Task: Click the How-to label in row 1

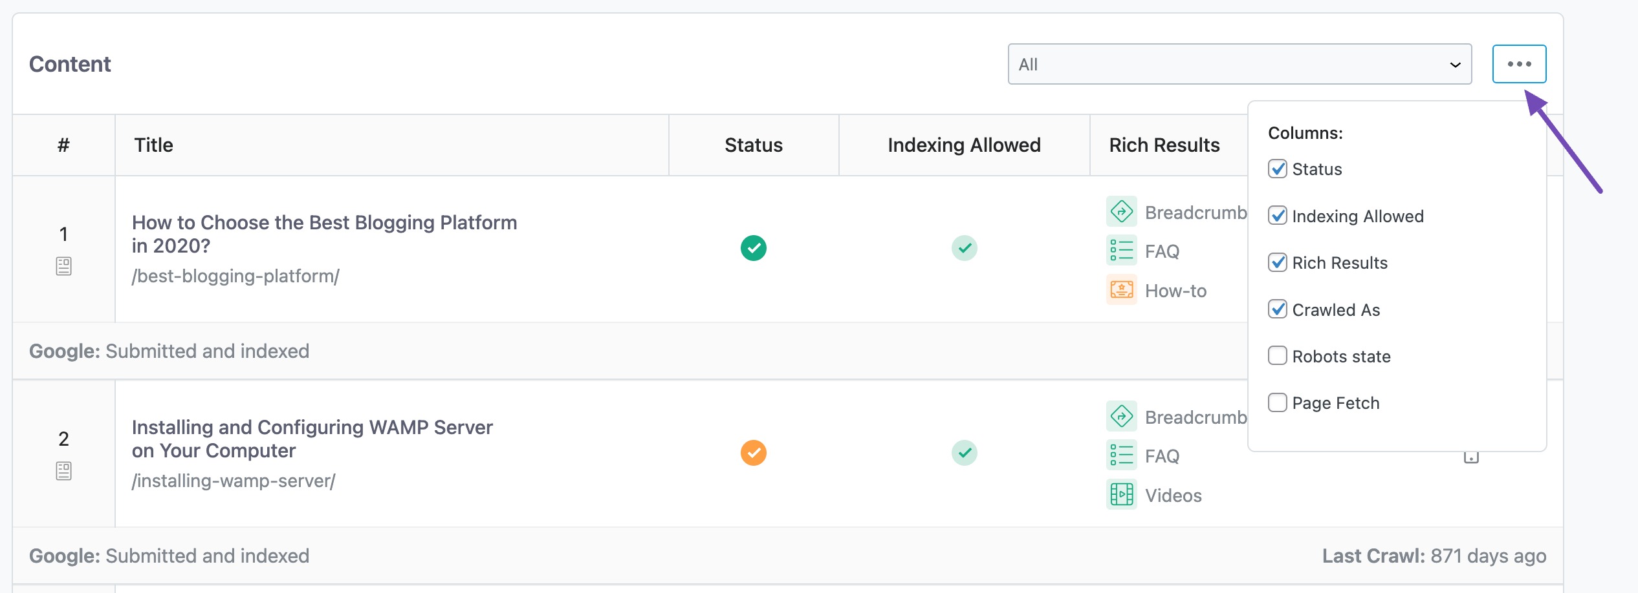Action: 1175,291
